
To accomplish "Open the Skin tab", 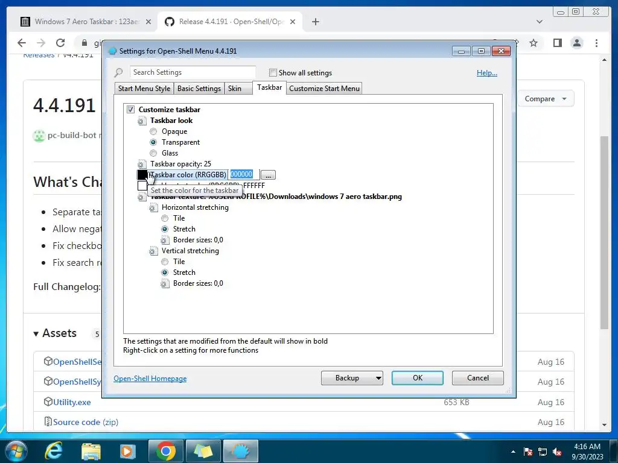I will (x=238, y=89).
